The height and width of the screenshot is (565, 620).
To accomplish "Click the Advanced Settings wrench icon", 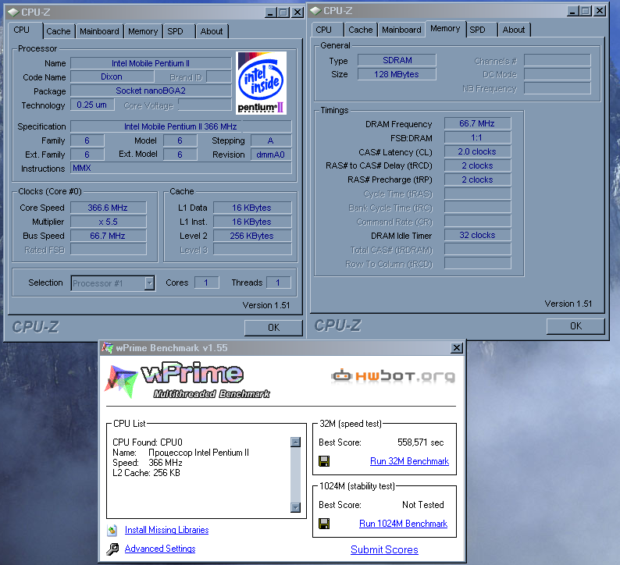I will point(112,549).
